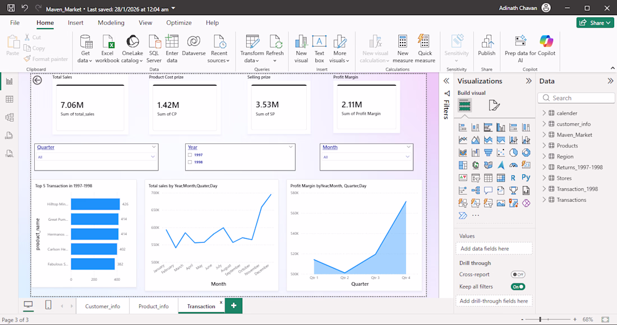
Task: Switch to mobile layout icon
Action: pos(48,305)
